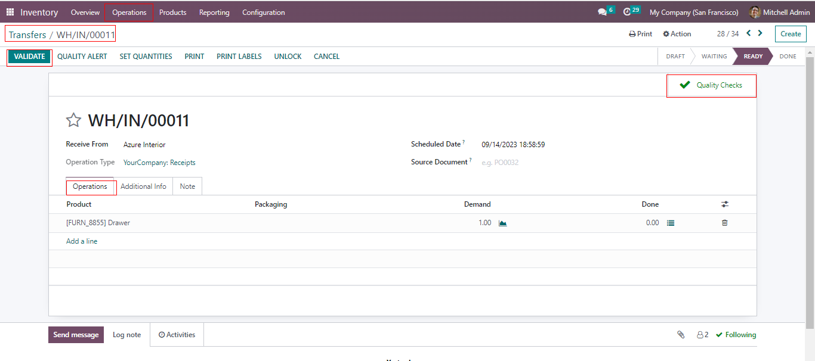Click the Validate button
This screenshot has height=361, width=815.
29,57
